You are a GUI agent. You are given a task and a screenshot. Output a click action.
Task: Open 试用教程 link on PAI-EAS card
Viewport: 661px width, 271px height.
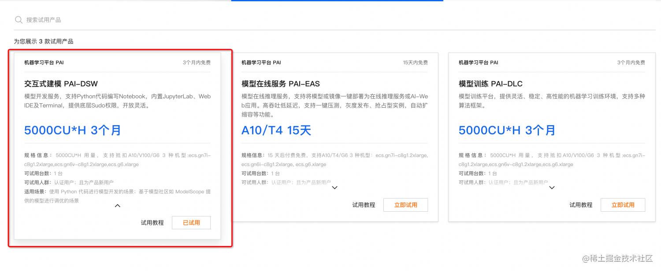(364, 205)
